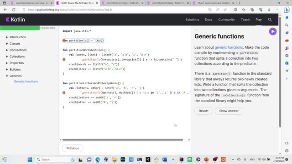Click the ENG language indicator

click(252, 159)
